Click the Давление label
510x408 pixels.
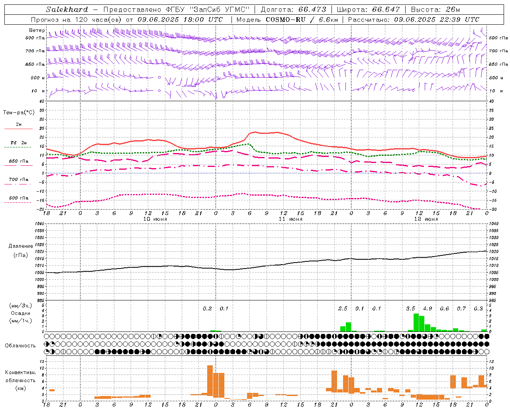point(20,246)
